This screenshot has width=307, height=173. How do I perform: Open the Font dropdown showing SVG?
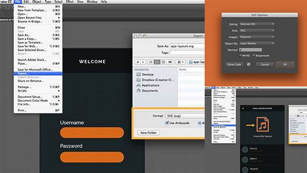[x=257, y=30]
